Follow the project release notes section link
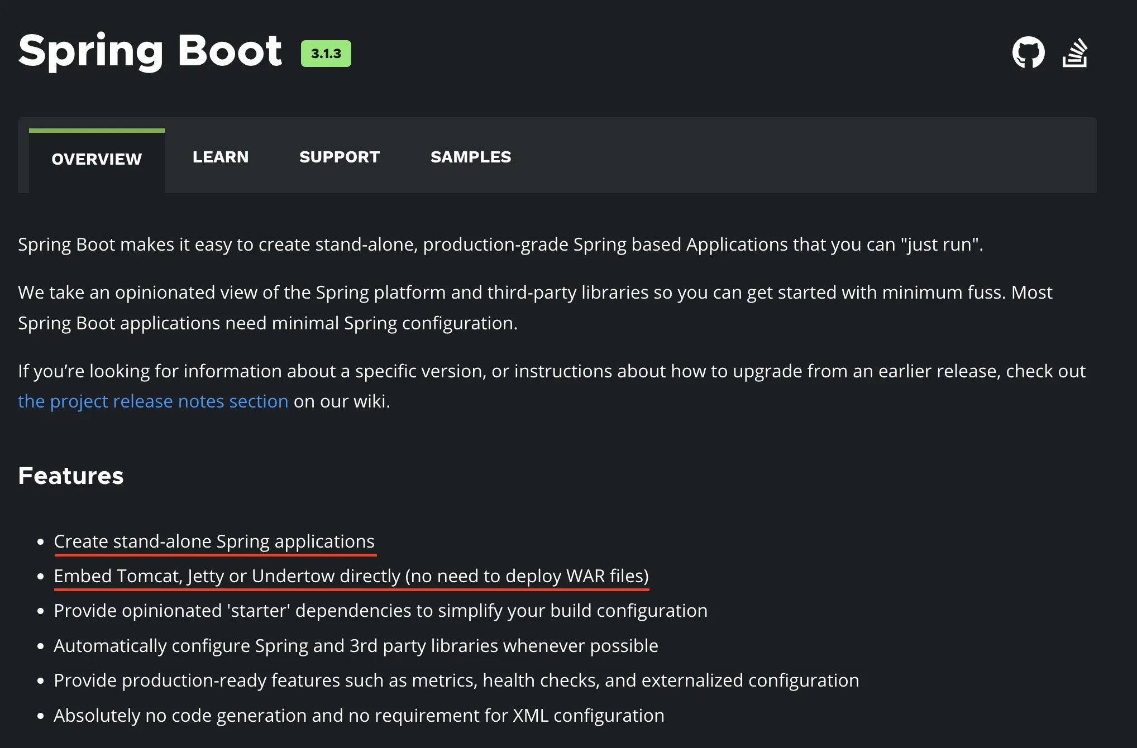 [x=153, y=401]
